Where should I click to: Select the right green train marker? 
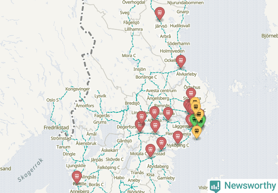coord(202,122)
